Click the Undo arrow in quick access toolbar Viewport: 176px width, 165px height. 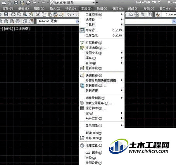pos(34,2)
